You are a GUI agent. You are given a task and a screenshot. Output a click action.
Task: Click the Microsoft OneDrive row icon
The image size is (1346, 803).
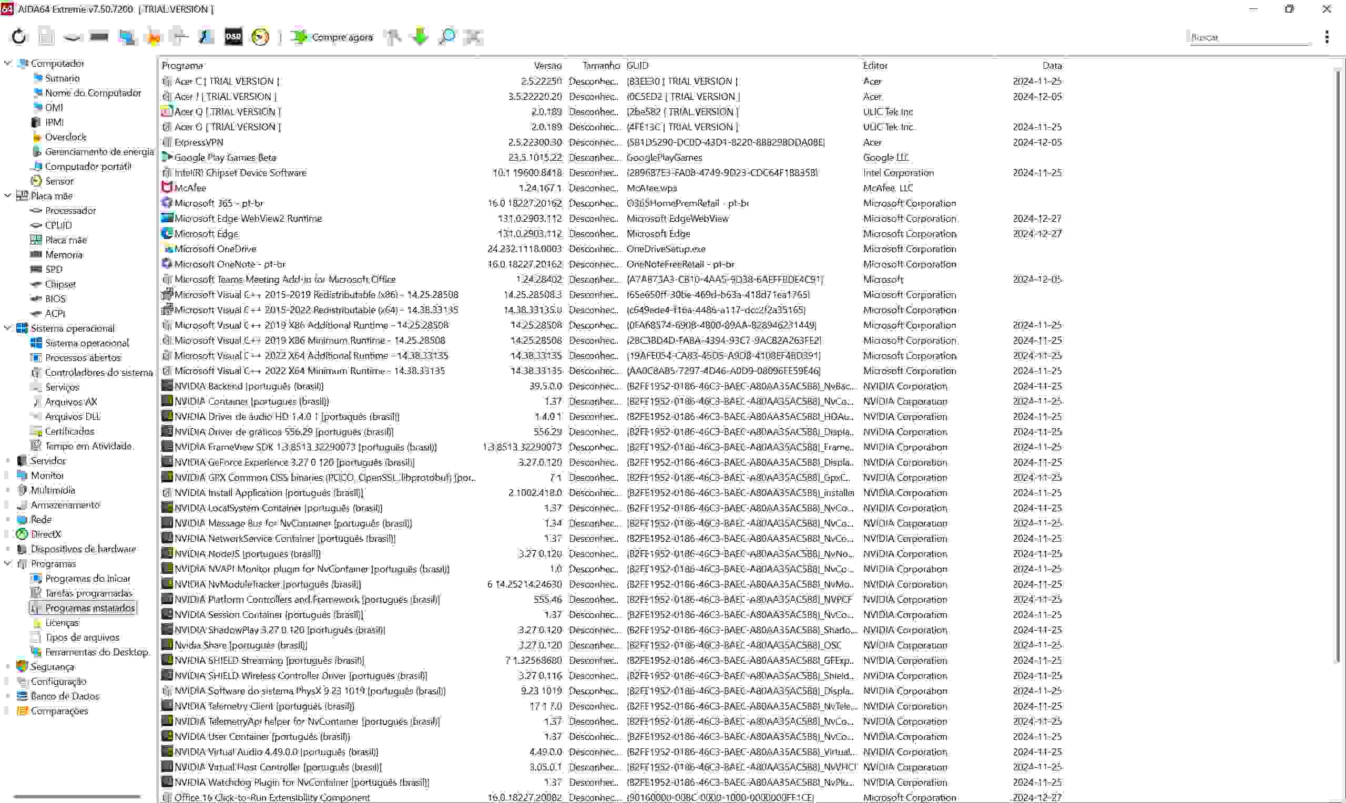(167, 249)
